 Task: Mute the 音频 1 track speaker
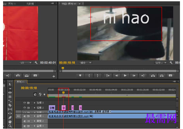point(24,116)
